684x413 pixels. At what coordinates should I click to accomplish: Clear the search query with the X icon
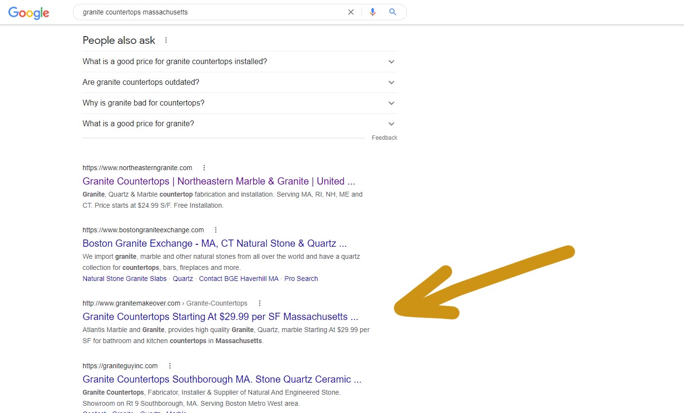(x=351, y=12)
